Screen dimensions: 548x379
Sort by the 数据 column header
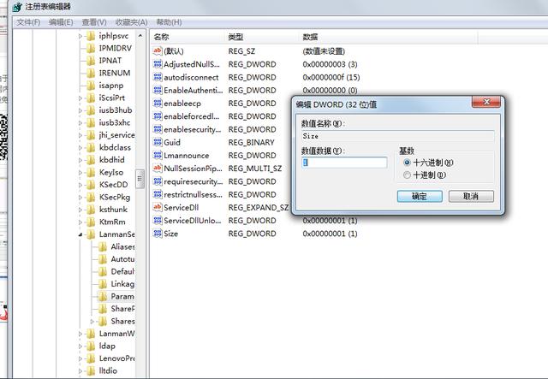coord(389,37)
